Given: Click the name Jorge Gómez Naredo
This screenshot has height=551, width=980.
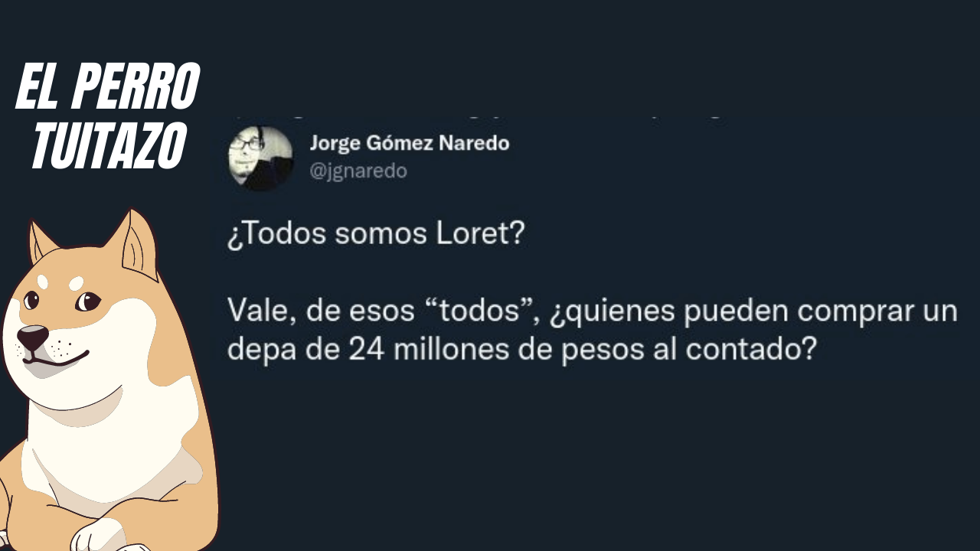Looking at the screenshot, I should [409, 143].
